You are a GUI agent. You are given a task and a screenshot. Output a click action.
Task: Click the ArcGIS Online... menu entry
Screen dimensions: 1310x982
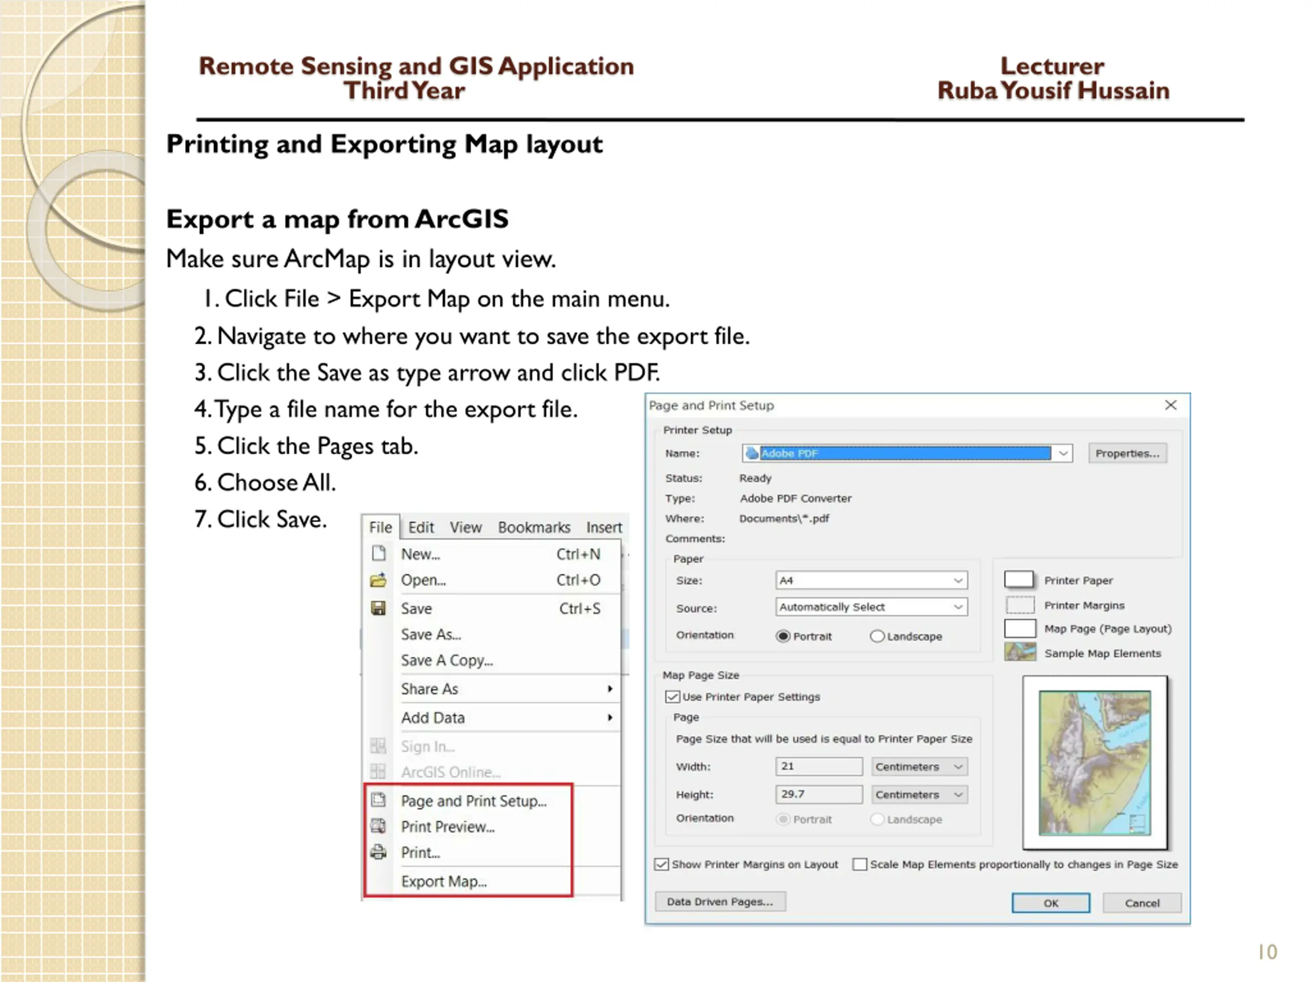point(492,772)
